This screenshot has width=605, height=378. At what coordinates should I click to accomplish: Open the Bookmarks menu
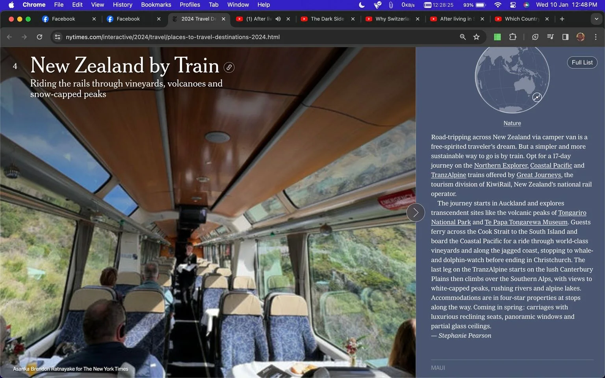pyautogui.click(x=156, y=5)
